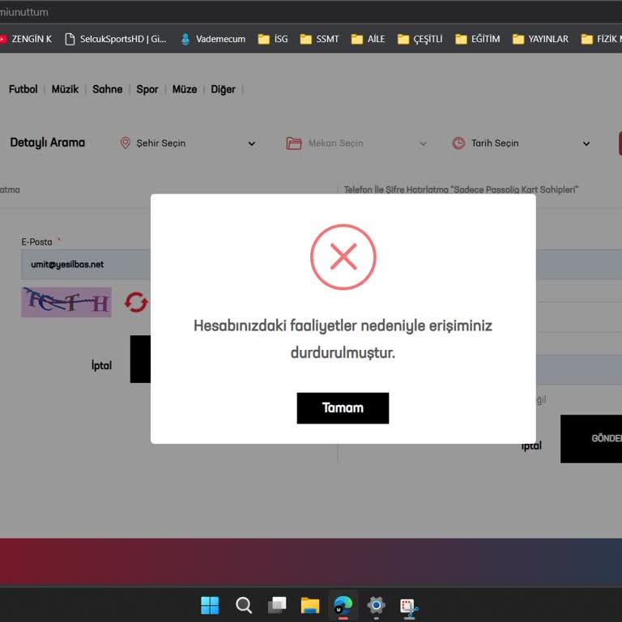Viewport: 622px width, 622px height.
Task: Click the red error X icon
Action: click(343, 257)
